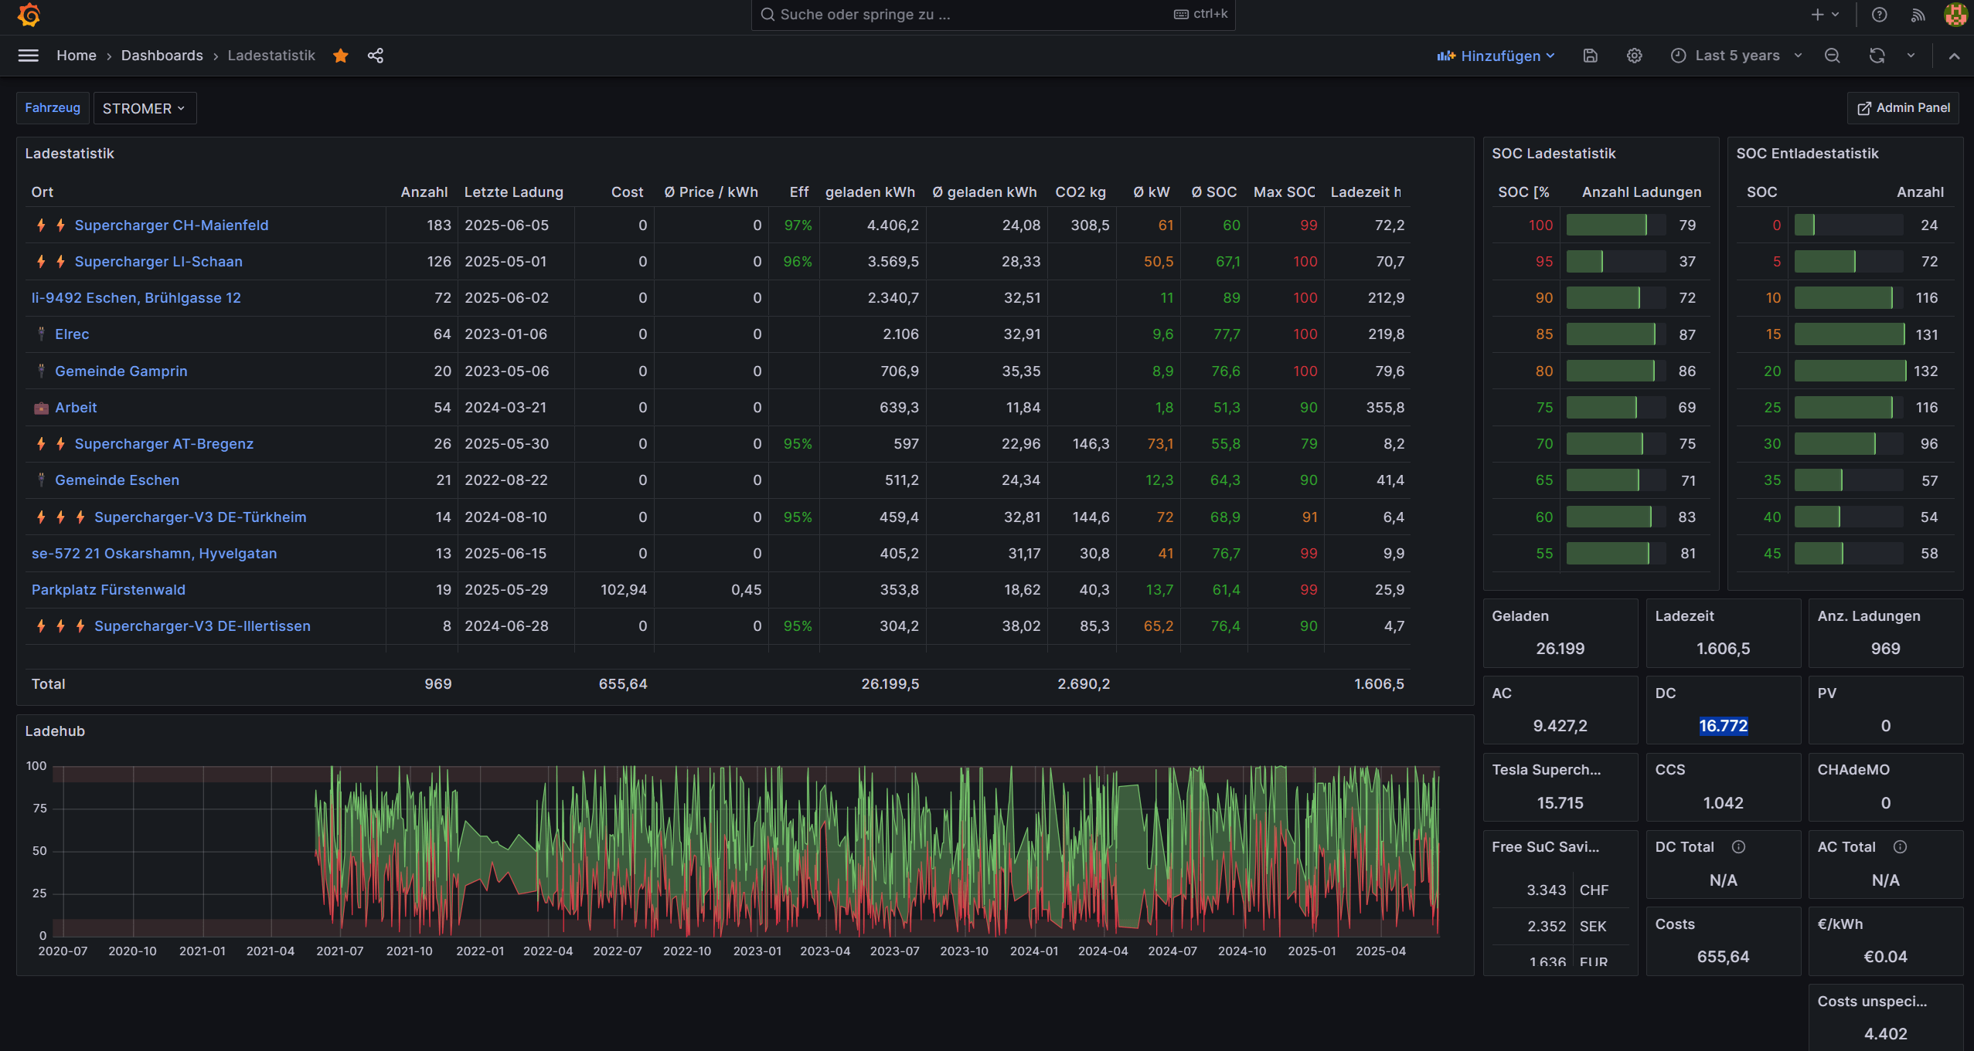The width and height of the screenshot is (1974, 1051).
Task: Open the Admin Panel link
Action: click(x=1903, y=108)
